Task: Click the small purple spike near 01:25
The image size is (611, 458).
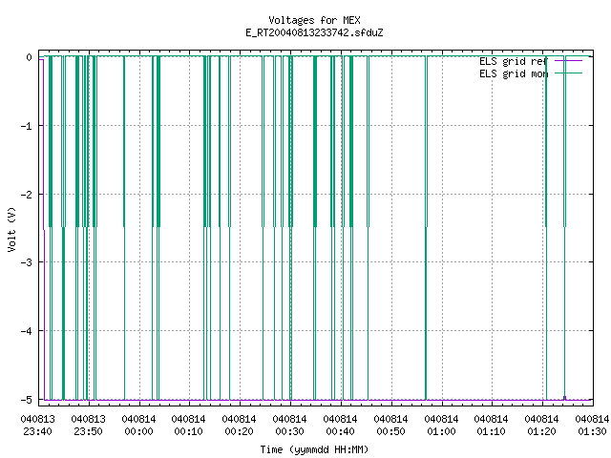Action: coord(564,398)
